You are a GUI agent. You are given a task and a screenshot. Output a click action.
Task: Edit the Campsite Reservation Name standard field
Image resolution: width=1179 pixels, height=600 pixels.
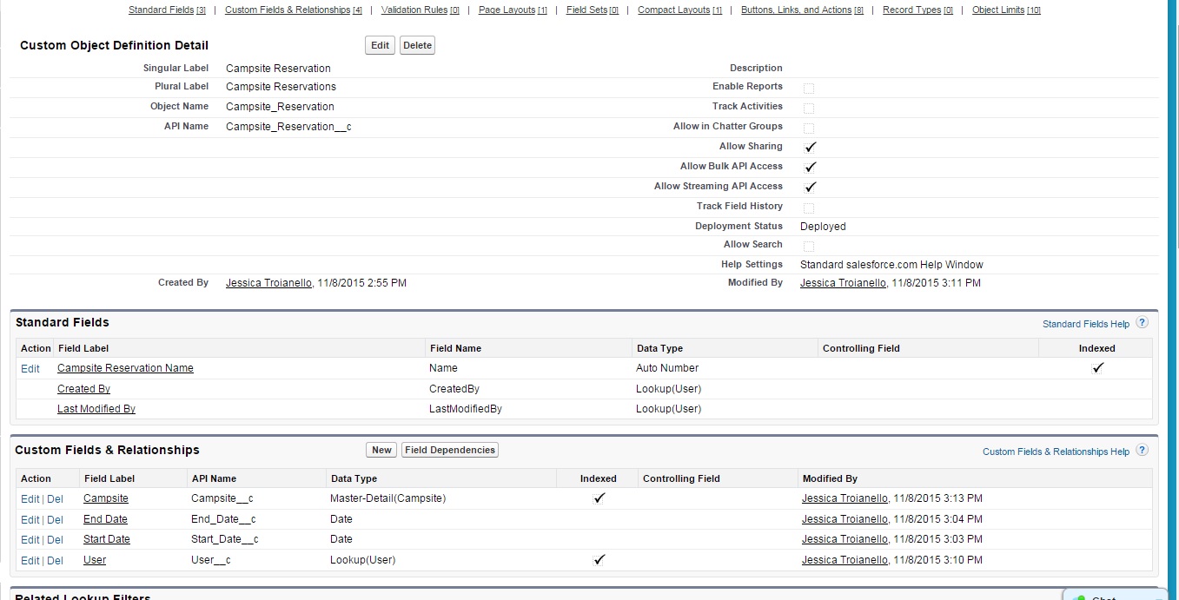30,369
